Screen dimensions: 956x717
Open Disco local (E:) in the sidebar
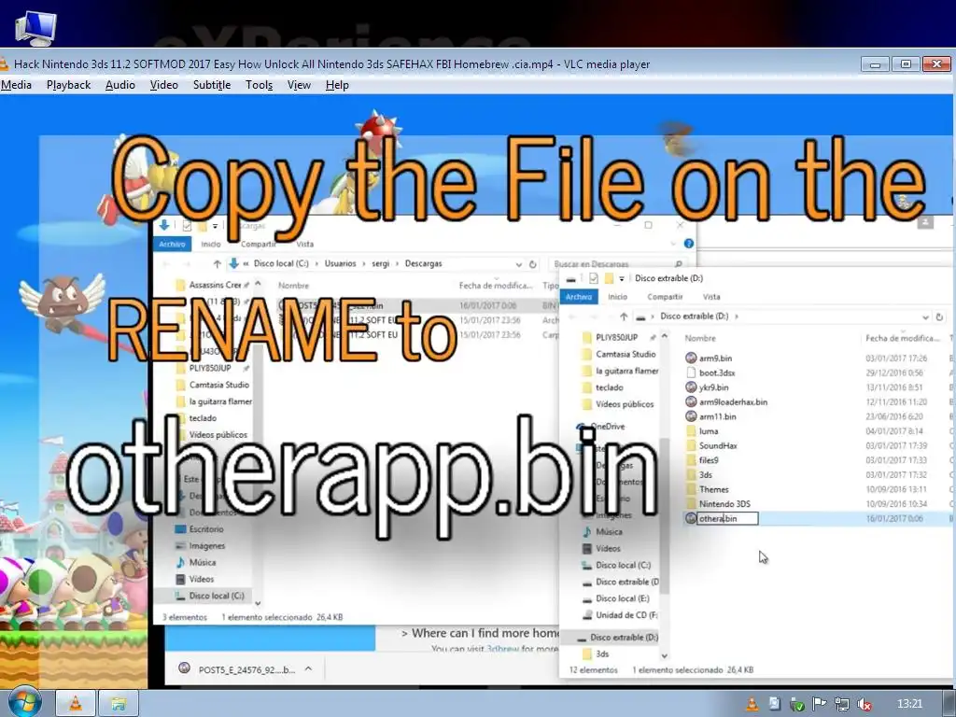pyautogui.click(x=622, y=598)
